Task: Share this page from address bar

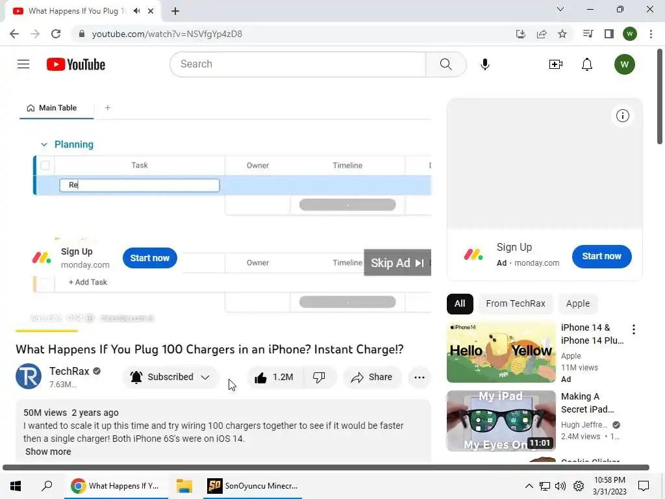Action: coord(542,34)
